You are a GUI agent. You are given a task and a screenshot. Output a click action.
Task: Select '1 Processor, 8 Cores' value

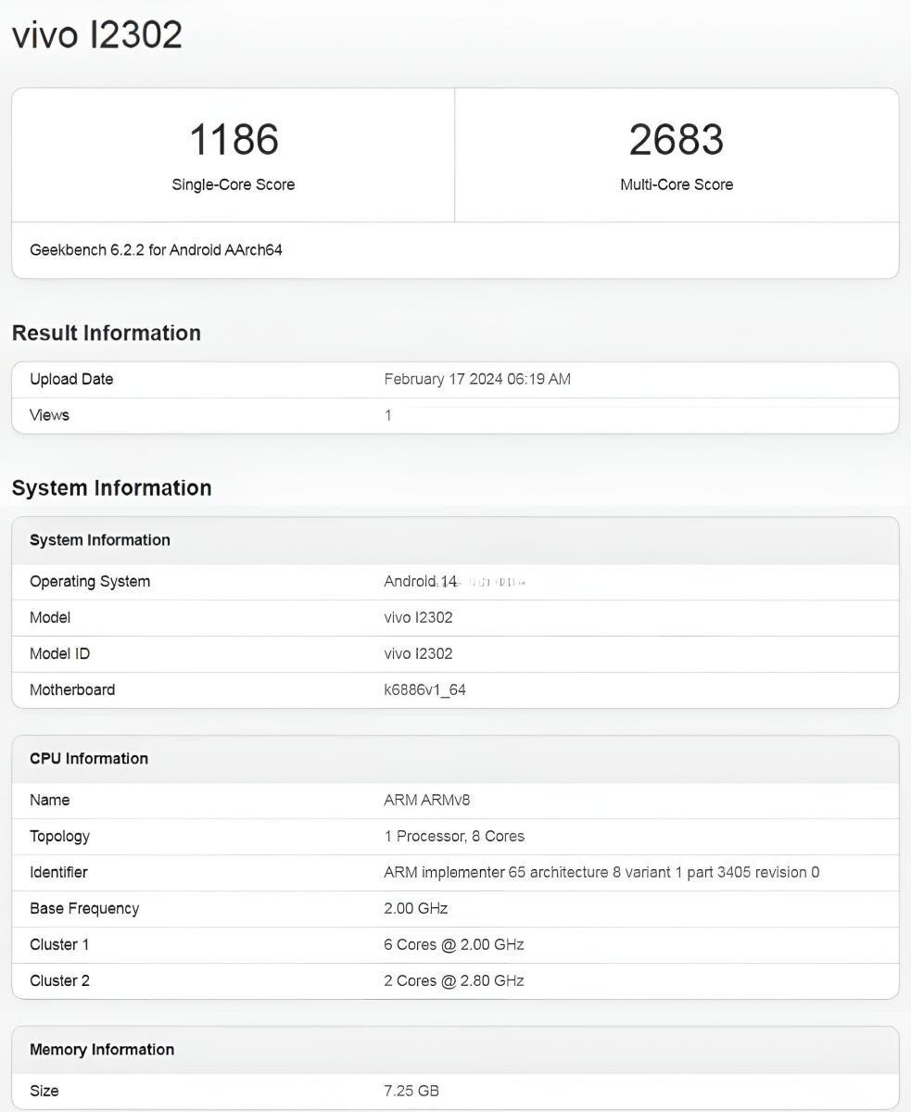pos(454,836)
